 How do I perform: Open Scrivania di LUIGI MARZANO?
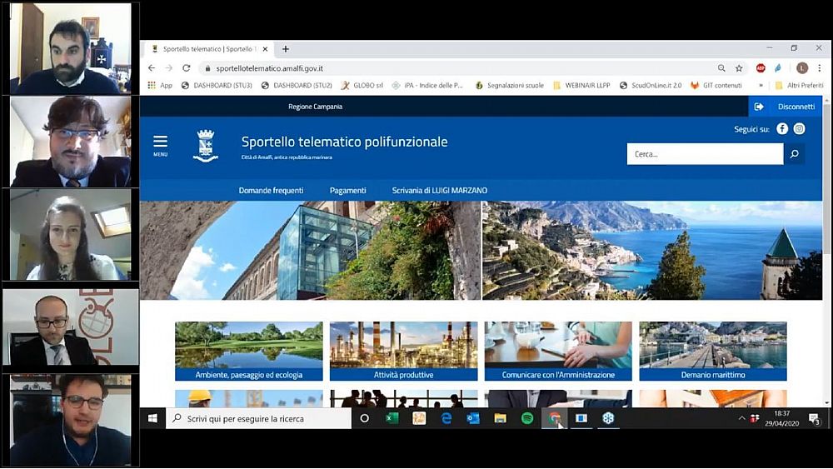click(439, 190)
